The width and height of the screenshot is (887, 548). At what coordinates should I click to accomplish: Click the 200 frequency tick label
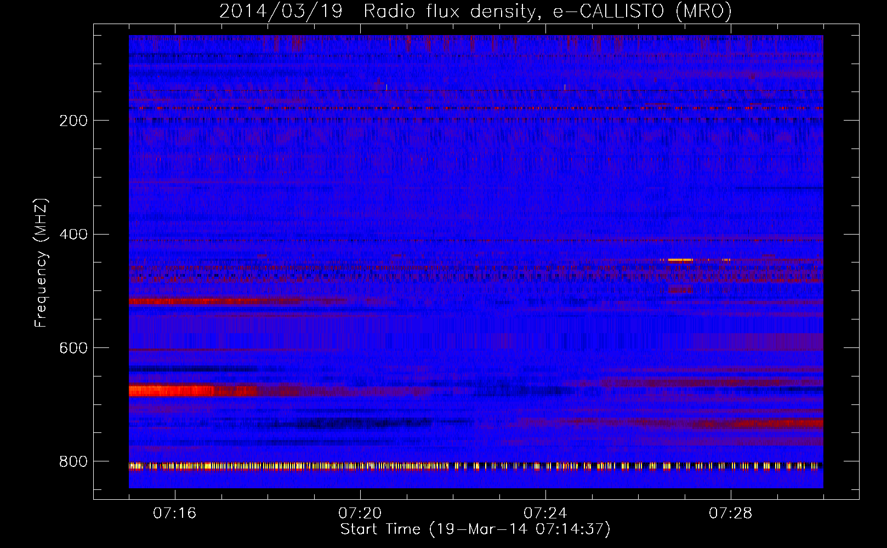pyautogui.click(x=73, y=121)
